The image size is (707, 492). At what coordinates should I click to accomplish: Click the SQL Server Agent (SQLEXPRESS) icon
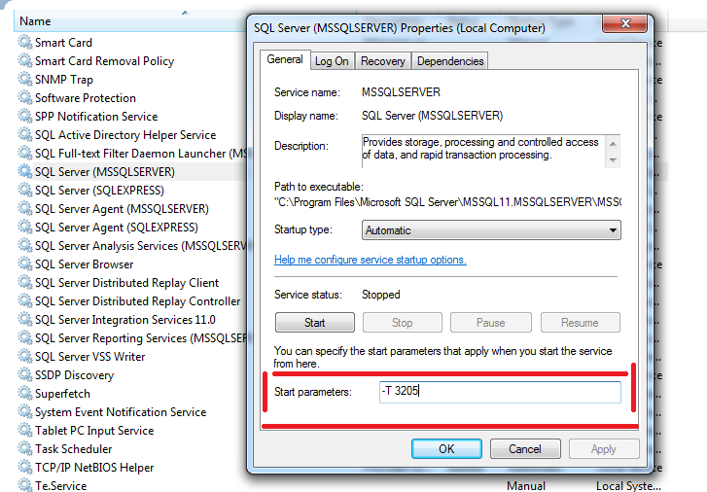pyautogui.click(x=25, y=227)
